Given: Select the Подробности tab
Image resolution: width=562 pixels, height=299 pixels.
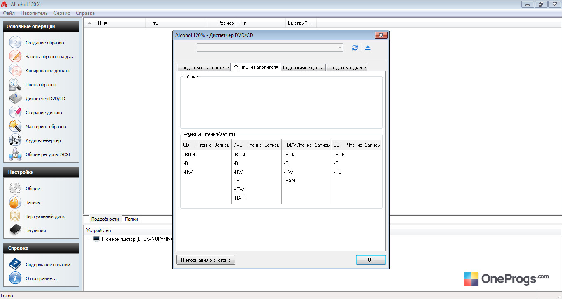Looking at the screenshot, I should coord(105,219).
